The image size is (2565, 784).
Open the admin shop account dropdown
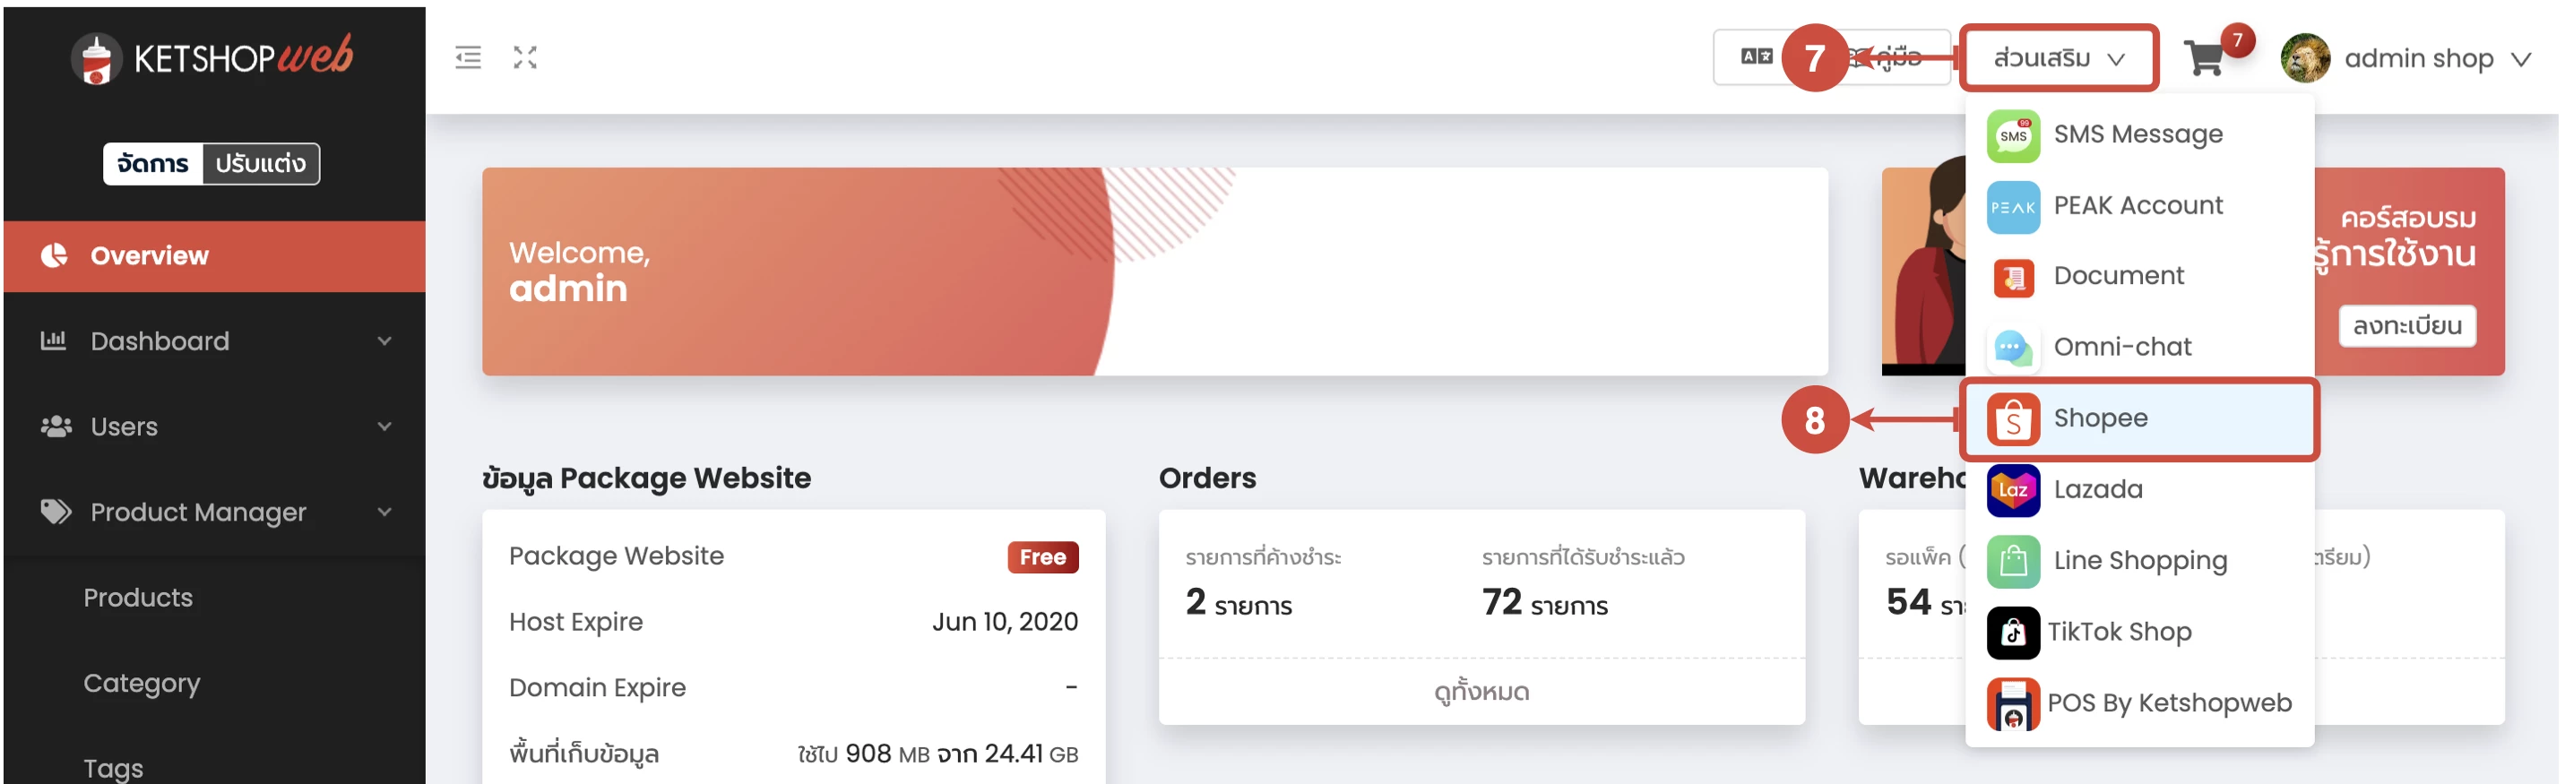[2405, 59]
